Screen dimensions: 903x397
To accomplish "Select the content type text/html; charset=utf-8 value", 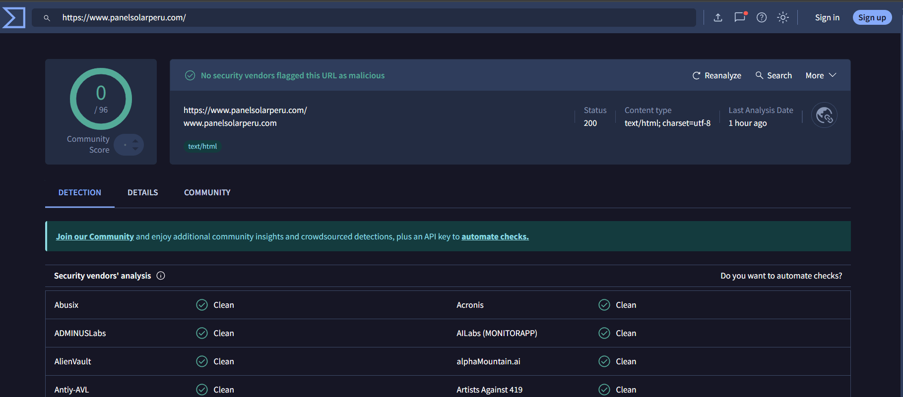I will coord(667,123).
